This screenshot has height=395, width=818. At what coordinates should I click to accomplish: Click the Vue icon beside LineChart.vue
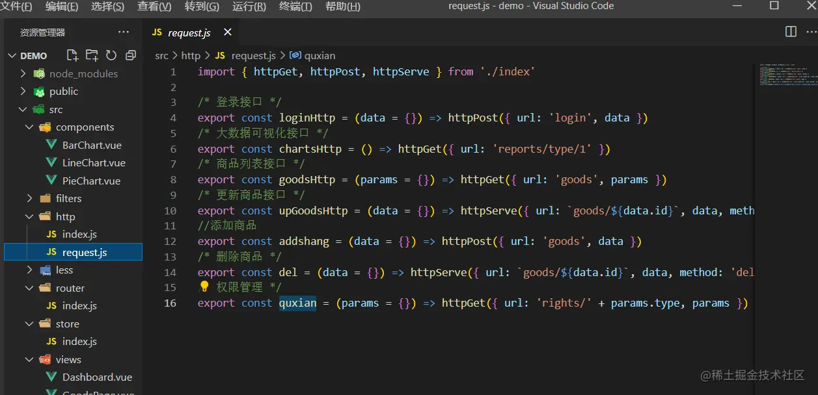[x=51, y=163]
